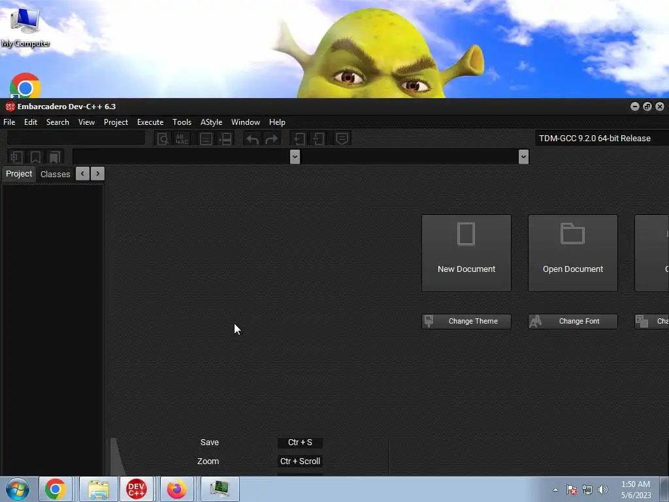Click the Change Font button
The image size is (669, 502).
(573, 322)
